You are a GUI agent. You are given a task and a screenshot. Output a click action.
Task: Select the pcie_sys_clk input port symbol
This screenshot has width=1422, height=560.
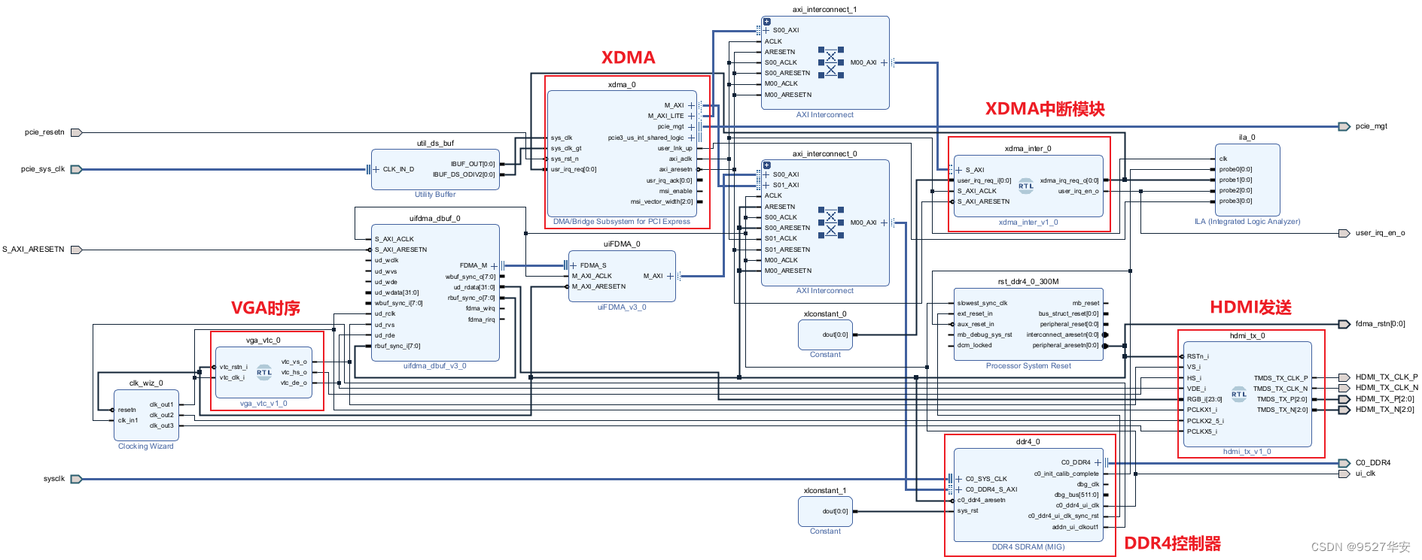click(76, 169)
